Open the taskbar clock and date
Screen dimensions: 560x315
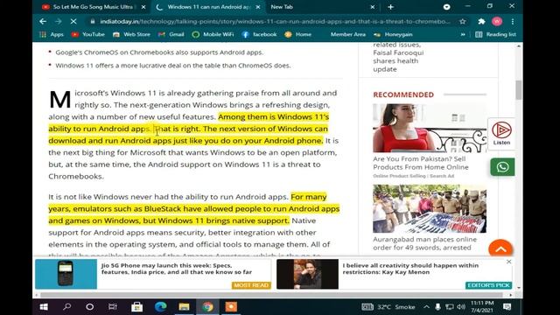[482, 307]
